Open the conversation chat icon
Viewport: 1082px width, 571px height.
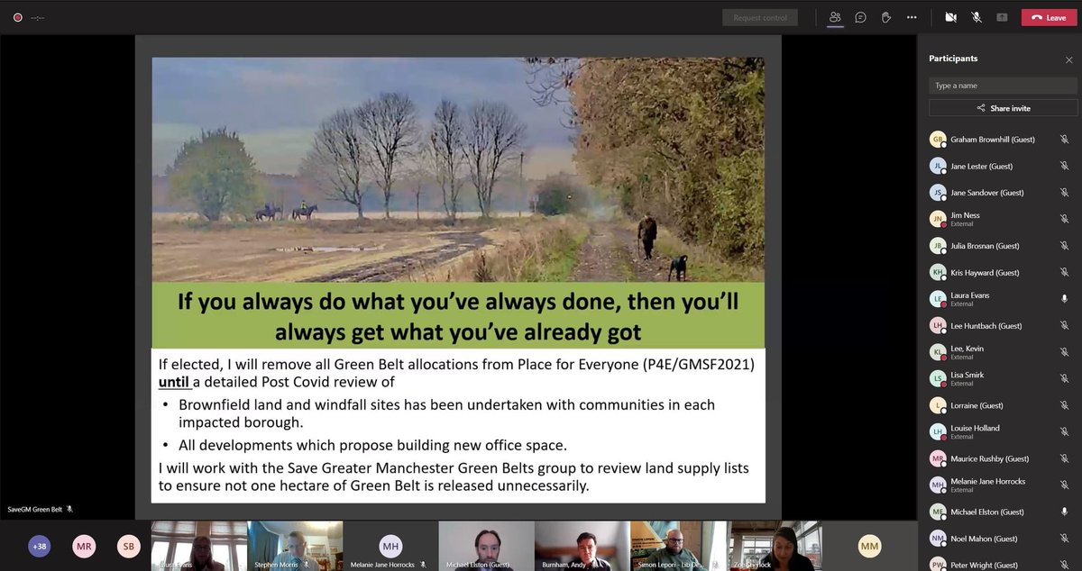(860, 17)
